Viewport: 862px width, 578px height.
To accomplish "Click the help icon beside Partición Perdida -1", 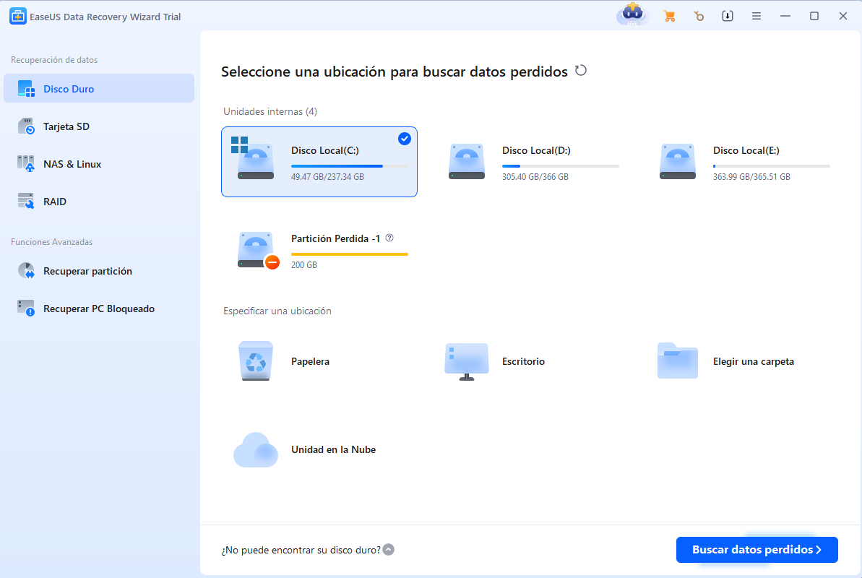I will [389, 238].
